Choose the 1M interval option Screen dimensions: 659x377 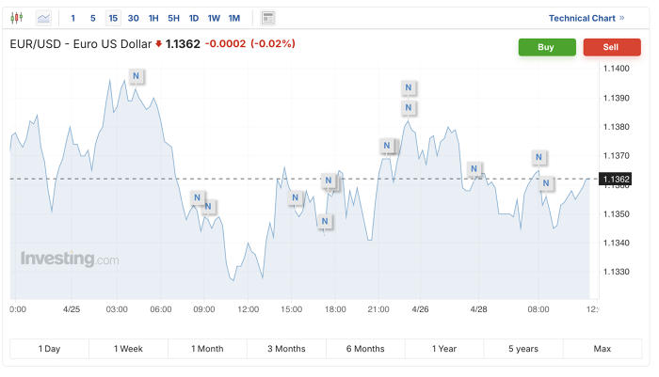tap(234, 18)
